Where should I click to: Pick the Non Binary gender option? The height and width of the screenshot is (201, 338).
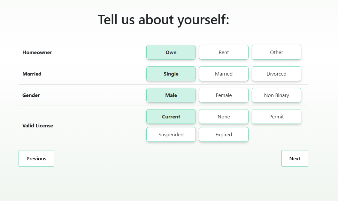(276, 95)
